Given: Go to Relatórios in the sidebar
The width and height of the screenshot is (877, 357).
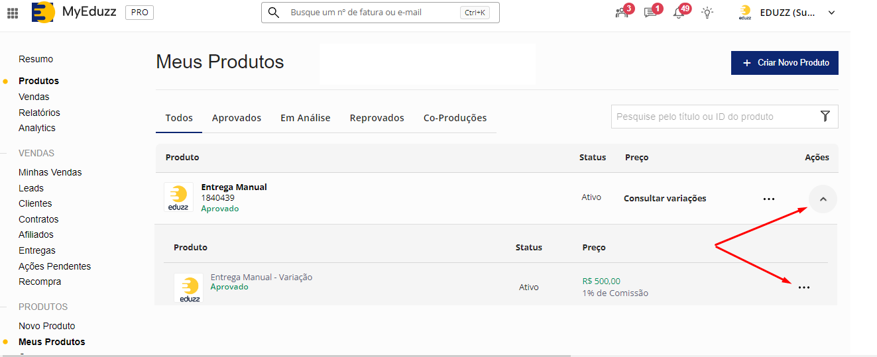Looking at the screenshot, I should (39, 113).
